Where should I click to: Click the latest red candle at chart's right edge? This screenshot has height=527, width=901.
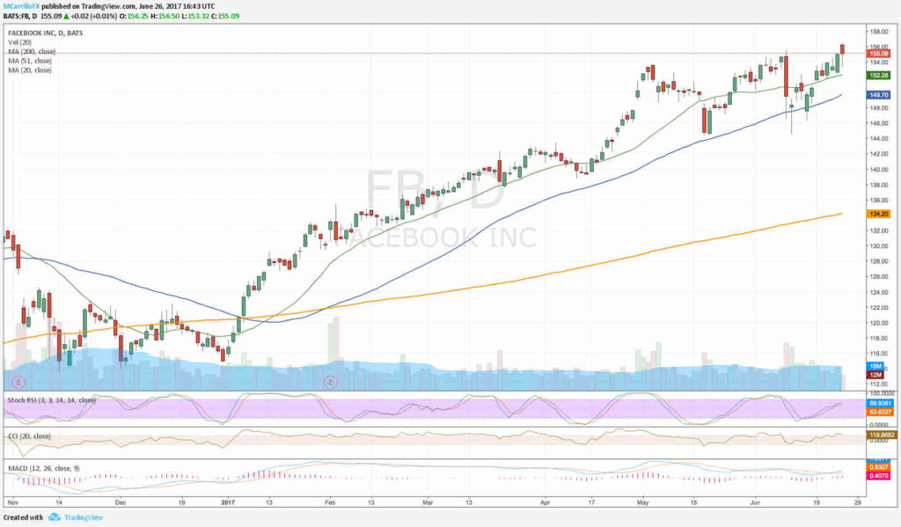click(x=842, y=49)
